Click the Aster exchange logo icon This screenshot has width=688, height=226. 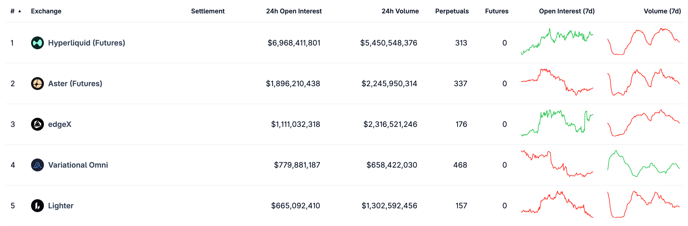coord(37,84)
